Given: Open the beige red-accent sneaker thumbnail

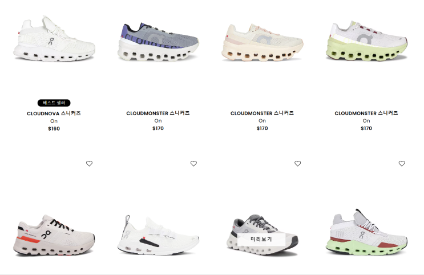Looking at the screenshot, I should pos(54,235).
